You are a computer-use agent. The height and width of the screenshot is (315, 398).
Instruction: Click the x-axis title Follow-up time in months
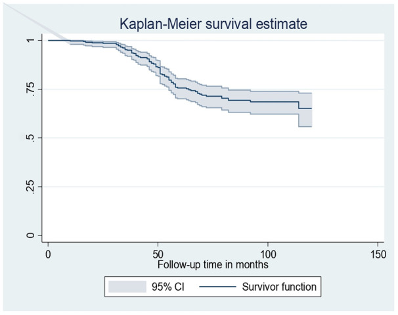[213, 264]
